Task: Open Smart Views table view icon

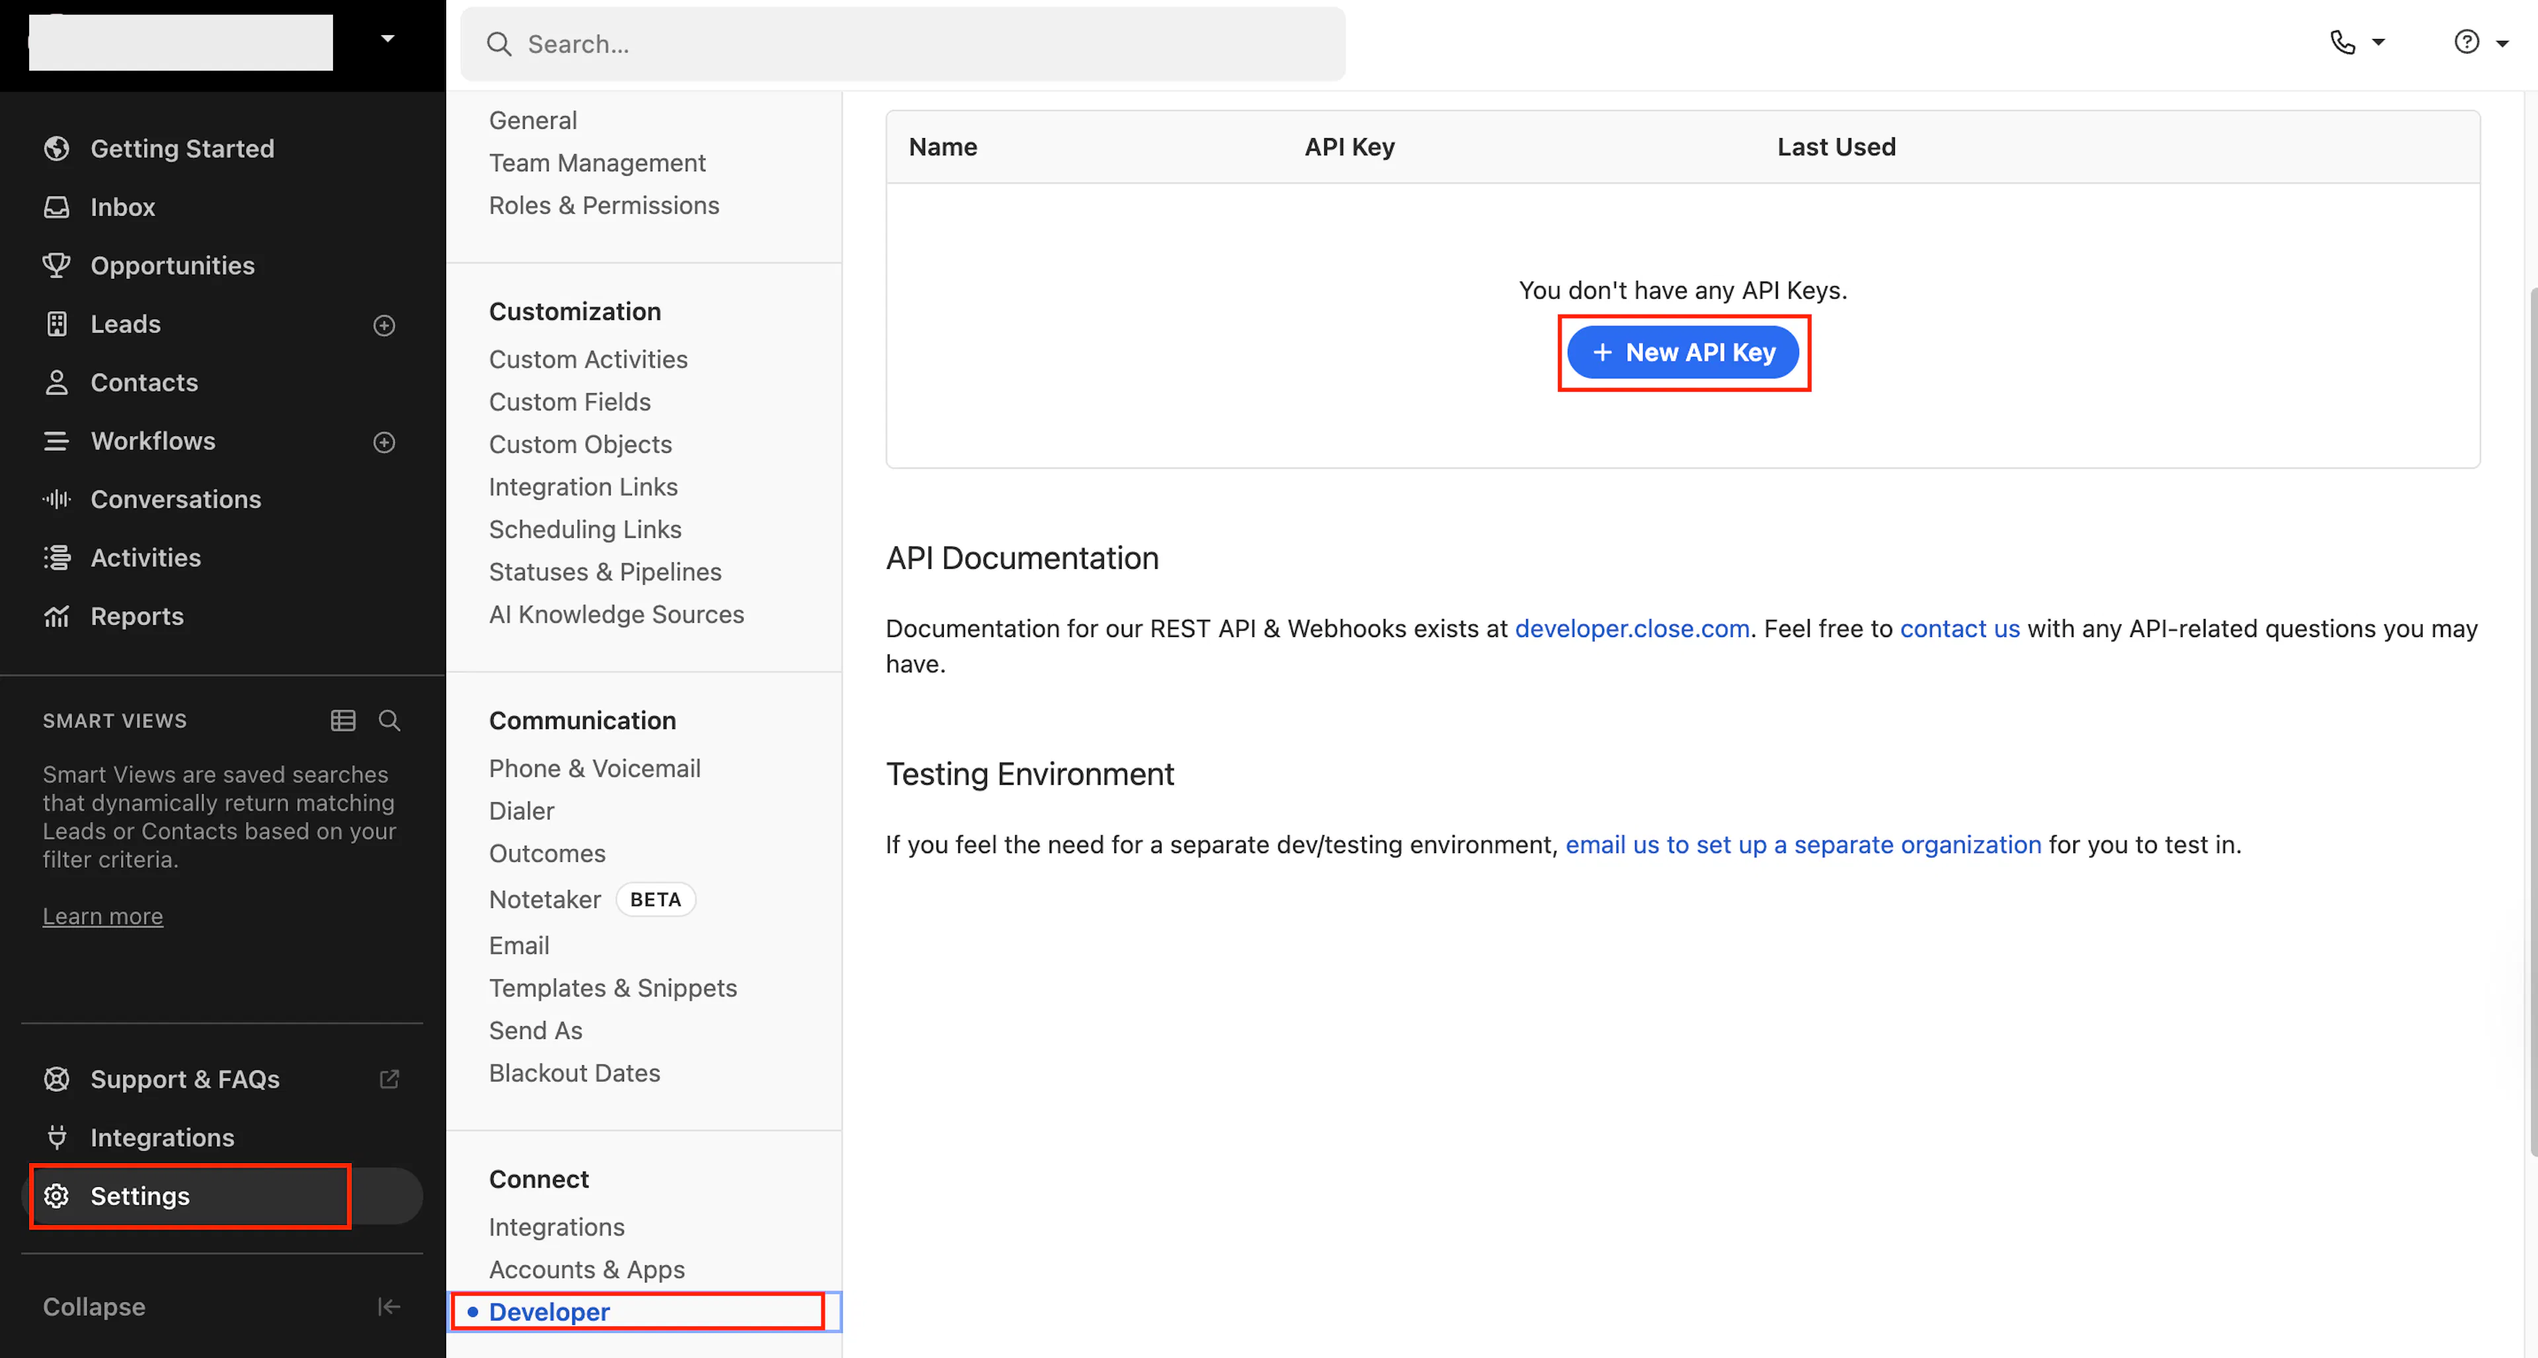Action: click(343, 721)
